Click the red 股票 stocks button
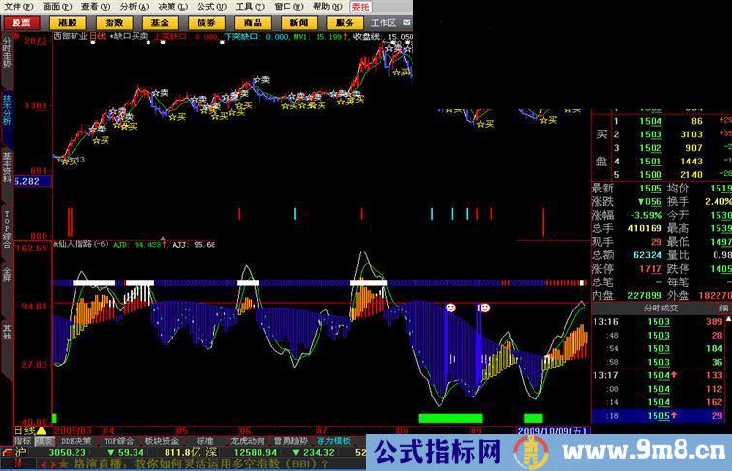Viewport: 732px width, 471px height. [x=22, y=22]
